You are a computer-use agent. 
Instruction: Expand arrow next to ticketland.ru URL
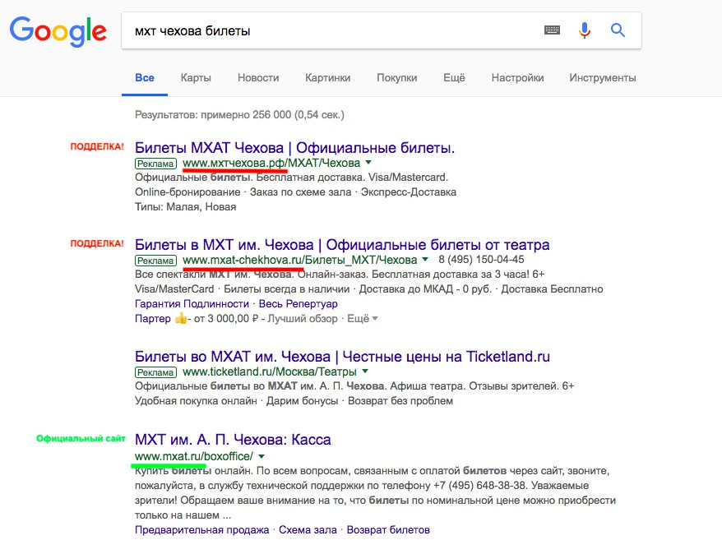365,371
